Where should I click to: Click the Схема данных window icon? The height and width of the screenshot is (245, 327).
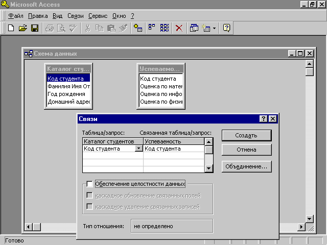[x=29, y=54]
